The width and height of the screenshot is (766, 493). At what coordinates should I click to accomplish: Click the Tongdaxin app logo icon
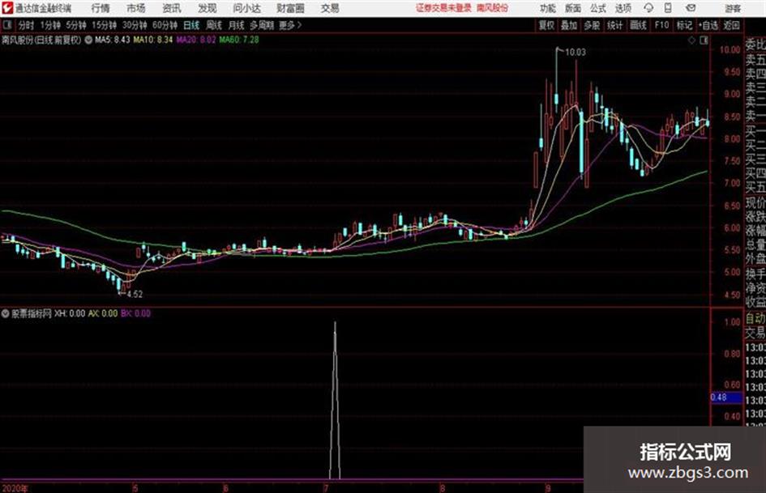pyautogui.click(x=6, y=8)
